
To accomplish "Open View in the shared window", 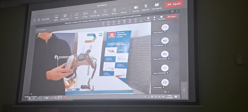I will click(124, 22).
